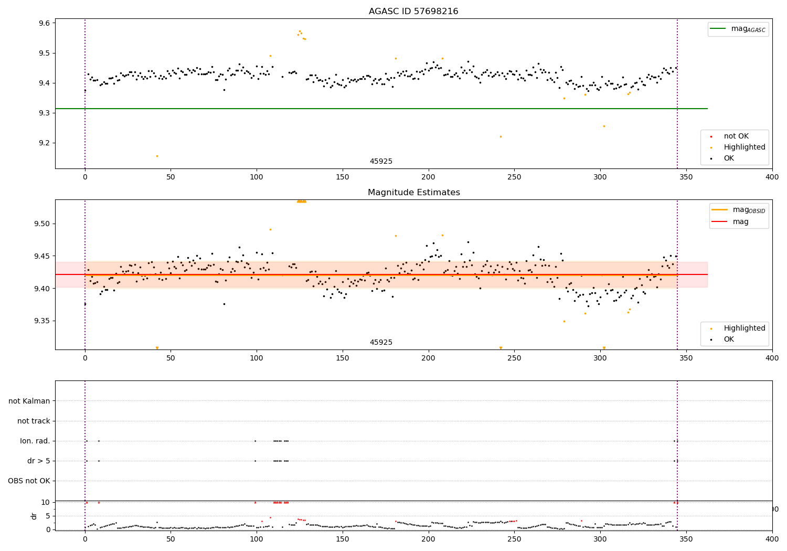Click the highlighted orange outlier cluster near 9.57
Screen dimensions: 787x551
[x=301, y=35]
